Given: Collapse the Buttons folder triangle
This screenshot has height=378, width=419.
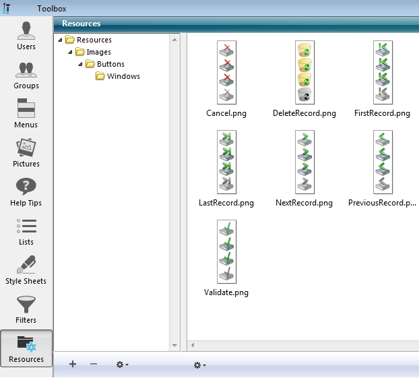Looking at the screenshot, I should tap(80, 64).
